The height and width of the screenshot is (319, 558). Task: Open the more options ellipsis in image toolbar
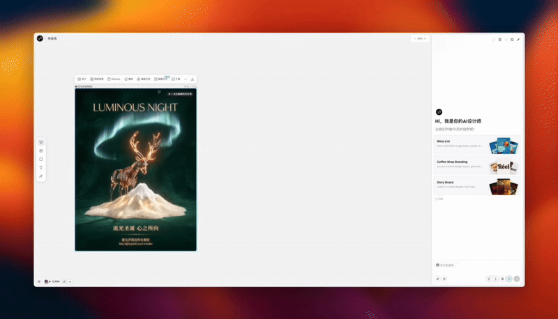coord(186,79)
